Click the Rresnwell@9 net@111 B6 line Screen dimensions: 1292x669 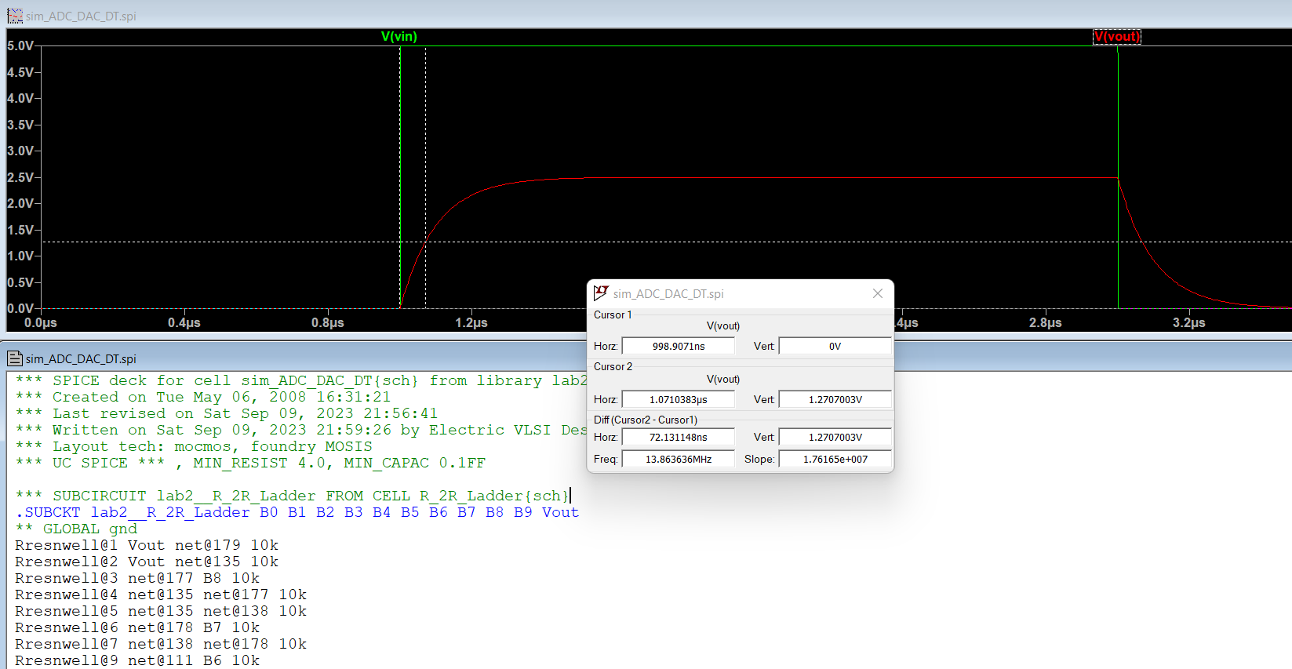tap(137, 660)
